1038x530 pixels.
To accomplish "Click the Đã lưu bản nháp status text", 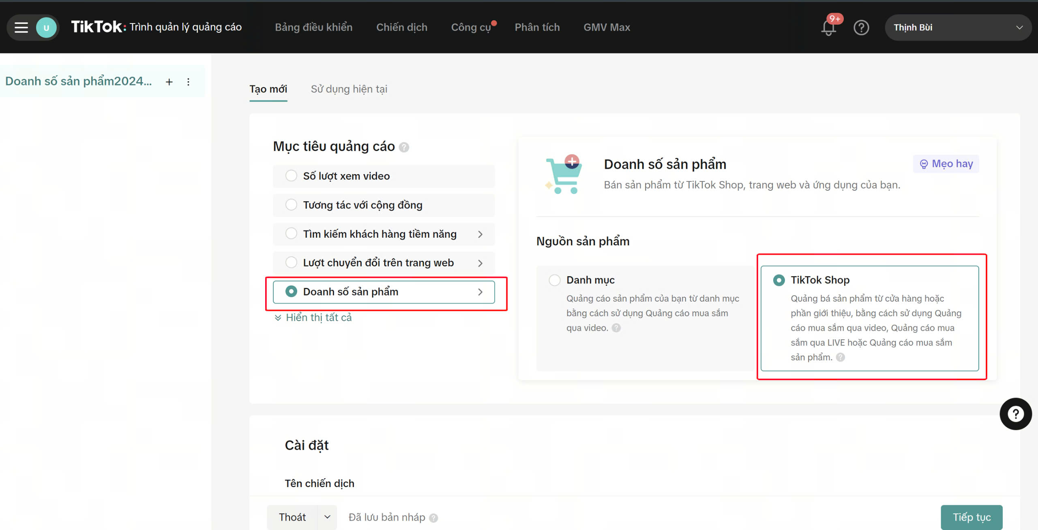I will (x=387, y=517).
